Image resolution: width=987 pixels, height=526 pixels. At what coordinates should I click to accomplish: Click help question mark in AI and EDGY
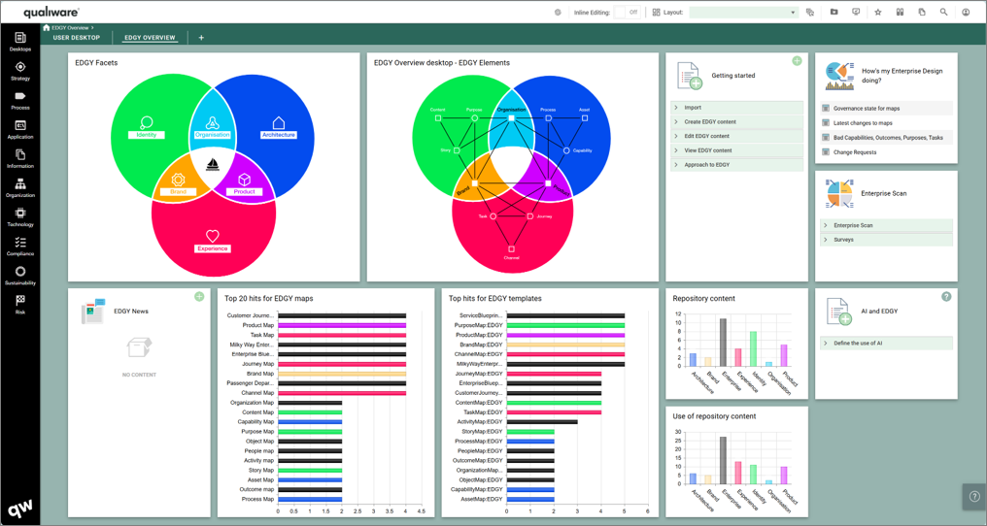click(946, 296)
